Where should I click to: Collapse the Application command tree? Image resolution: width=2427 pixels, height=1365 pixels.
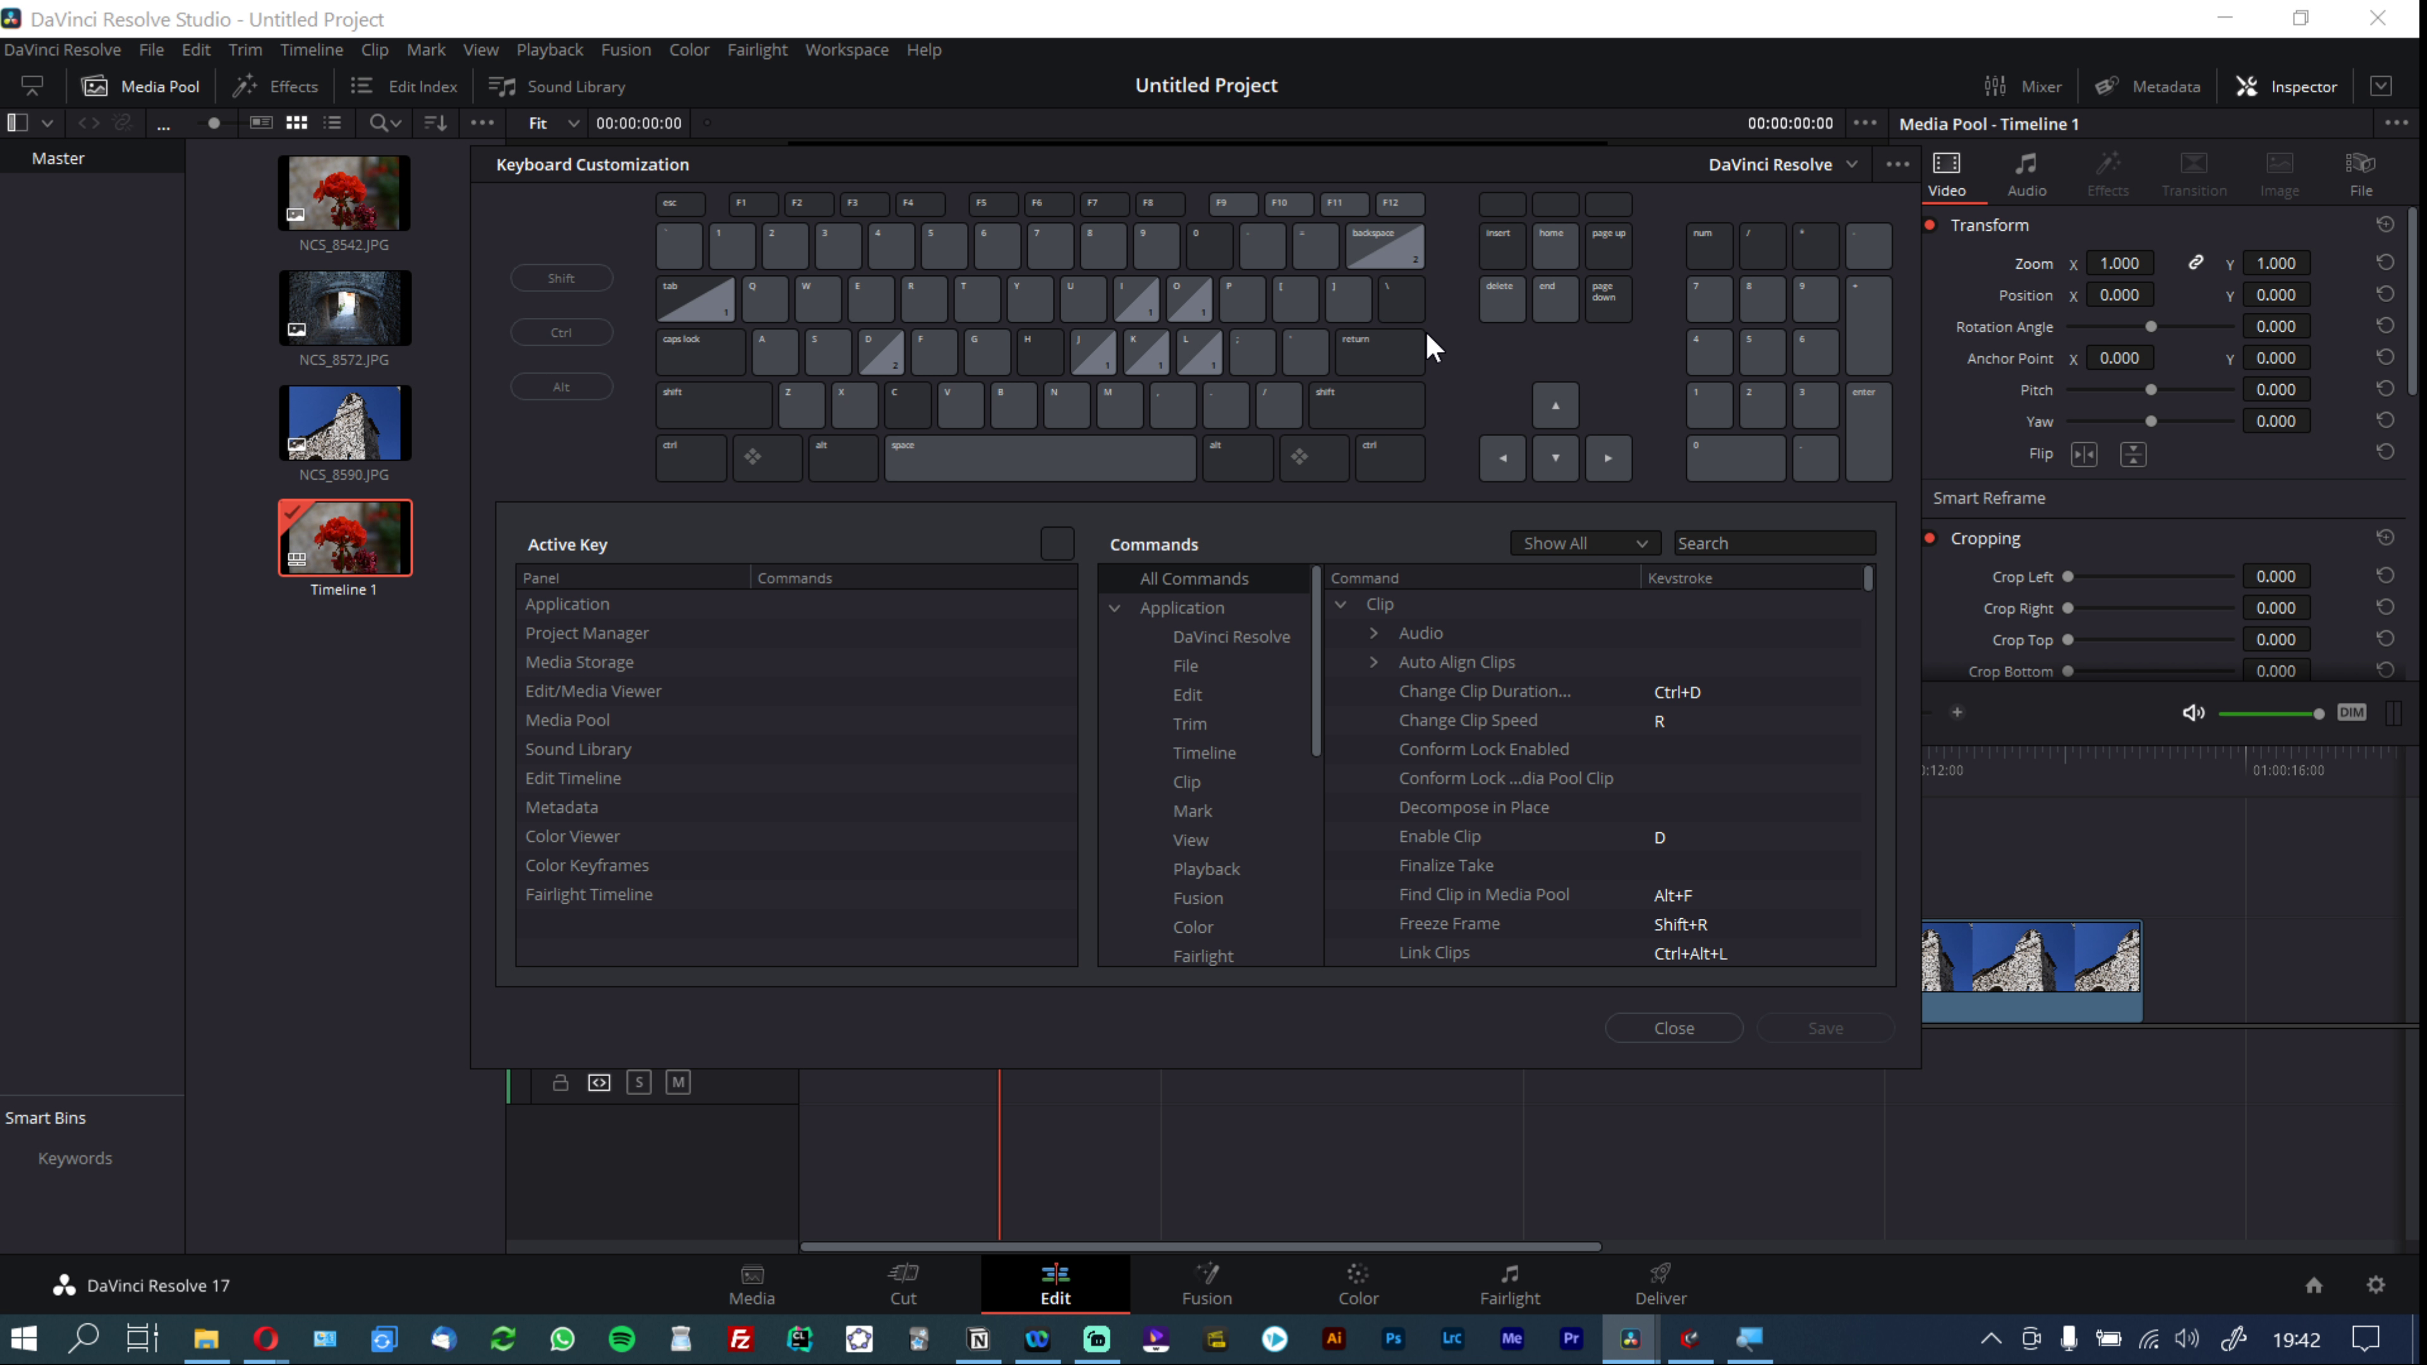click(x=1114, y=609)
